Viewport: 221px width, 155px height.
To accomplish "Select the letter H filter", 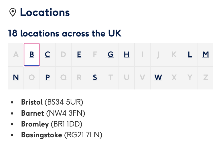I will click(x=127, y=55).
